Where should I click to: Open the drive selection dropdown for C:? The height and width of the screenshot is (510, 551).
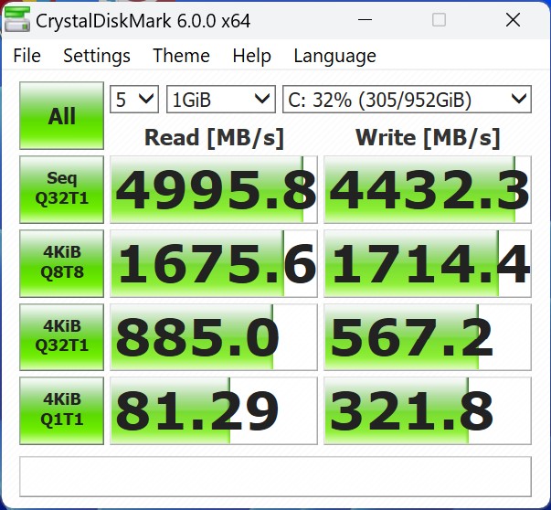tap(407, 99)
